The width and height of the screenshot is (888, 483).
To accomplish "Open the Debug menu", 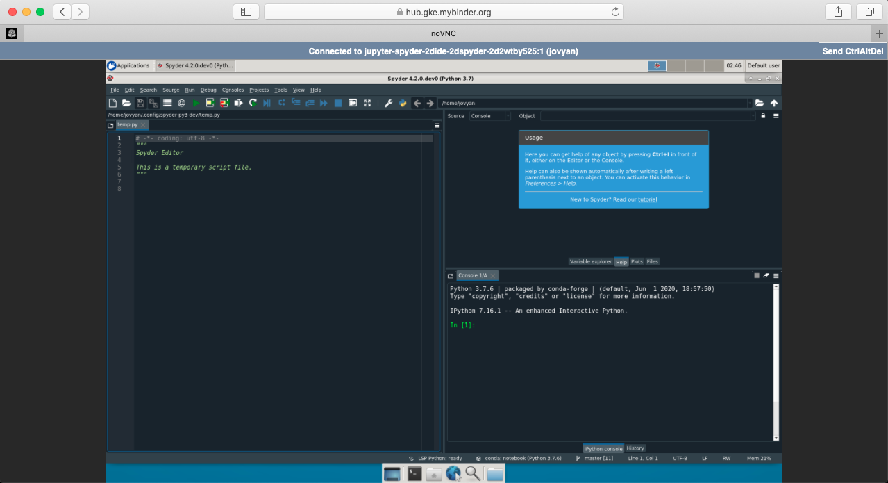I will [208, 90].
